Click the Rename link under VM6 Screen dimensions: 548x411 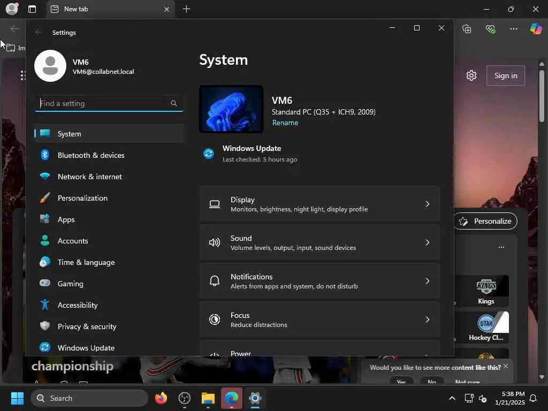[x=285, y=123]
